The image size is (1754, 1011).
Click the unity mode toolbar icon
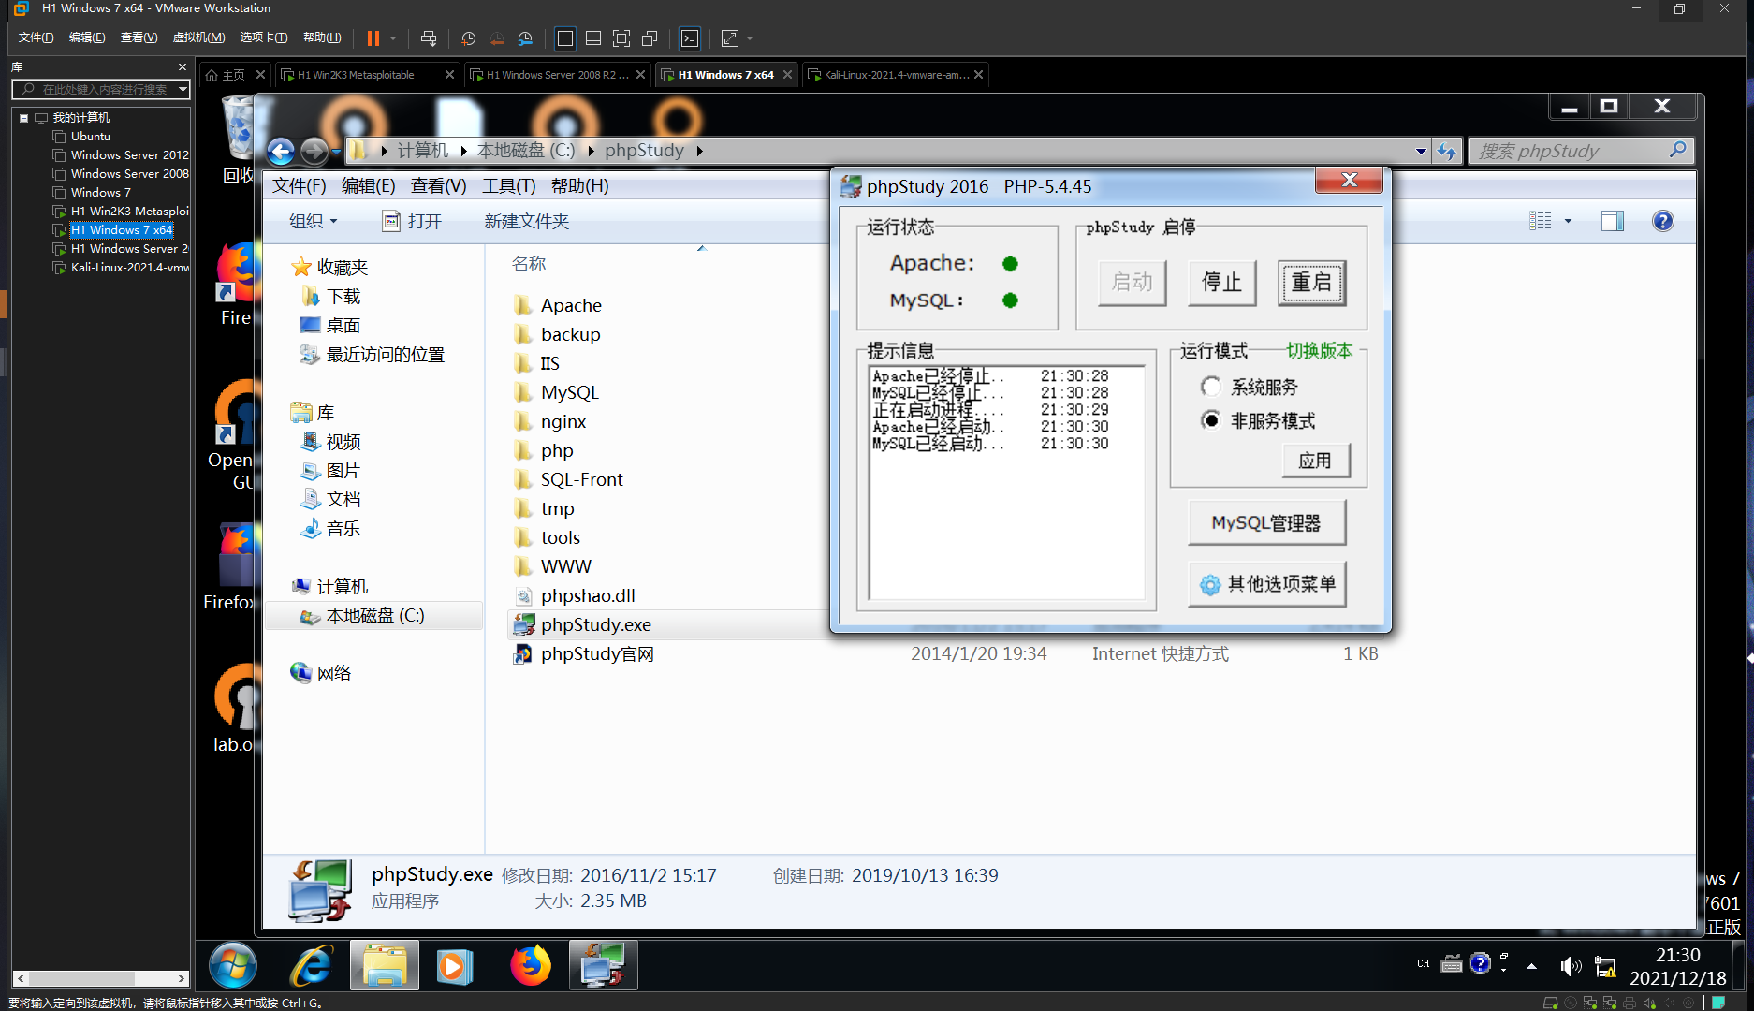click(x=650, y=38)
